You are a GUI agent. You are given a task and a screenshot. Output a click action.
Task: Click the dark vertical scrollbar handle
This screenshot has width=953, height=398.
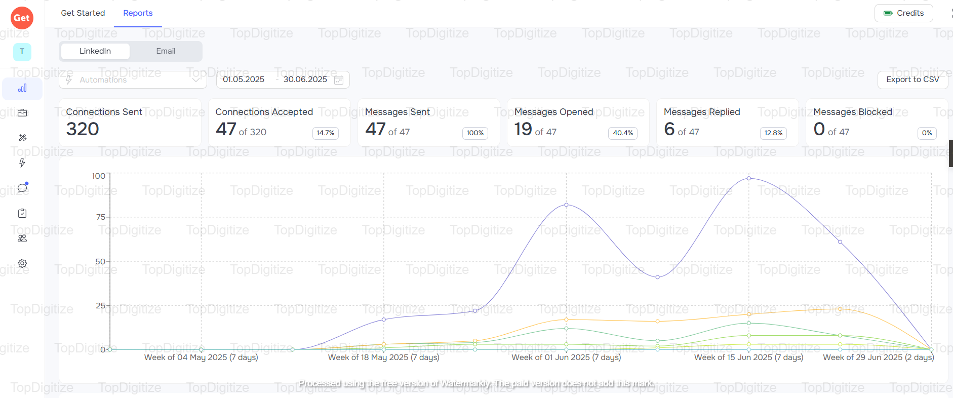click(950, 153)
